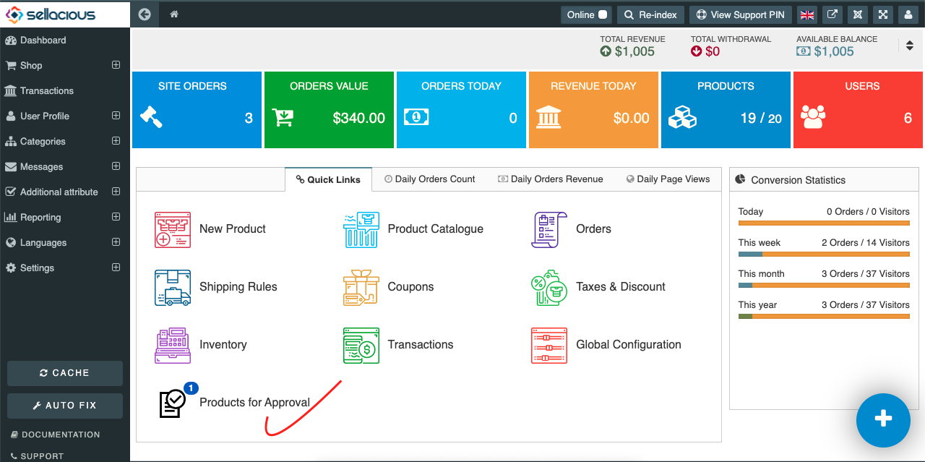This screenshot has height=462, width=925.
Task: Click the View Support PIN button
Action: [741, 14]
